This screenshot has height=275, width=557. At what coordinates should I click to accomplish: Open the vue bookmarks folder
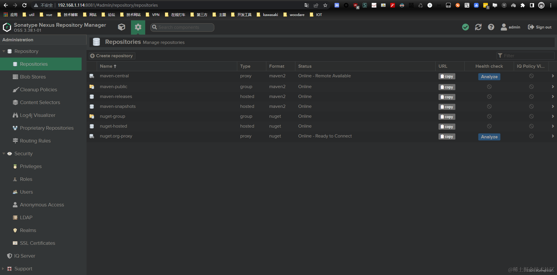pos(46,15)
